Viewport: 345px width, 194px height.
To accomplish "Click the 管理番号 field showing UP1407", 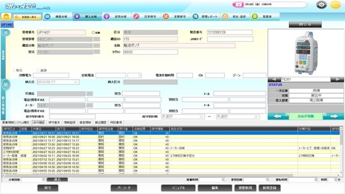I will (x=61, y=33).
